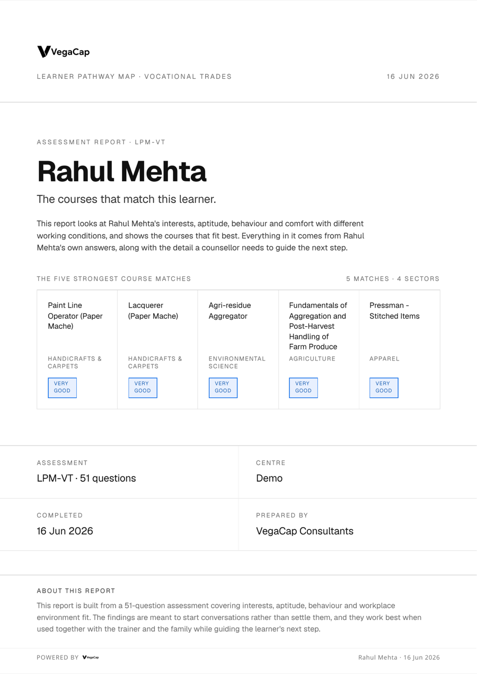The image size is (477, 674).
Task: Click Very Good badge under Agri-residue Aggregator
Action: click(223, 388)
